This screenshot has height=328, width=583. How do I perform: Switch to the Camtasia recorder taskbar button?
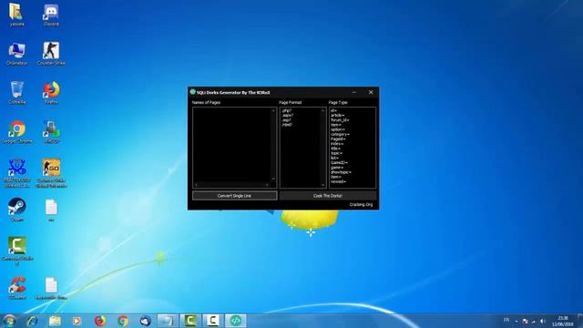190,321
